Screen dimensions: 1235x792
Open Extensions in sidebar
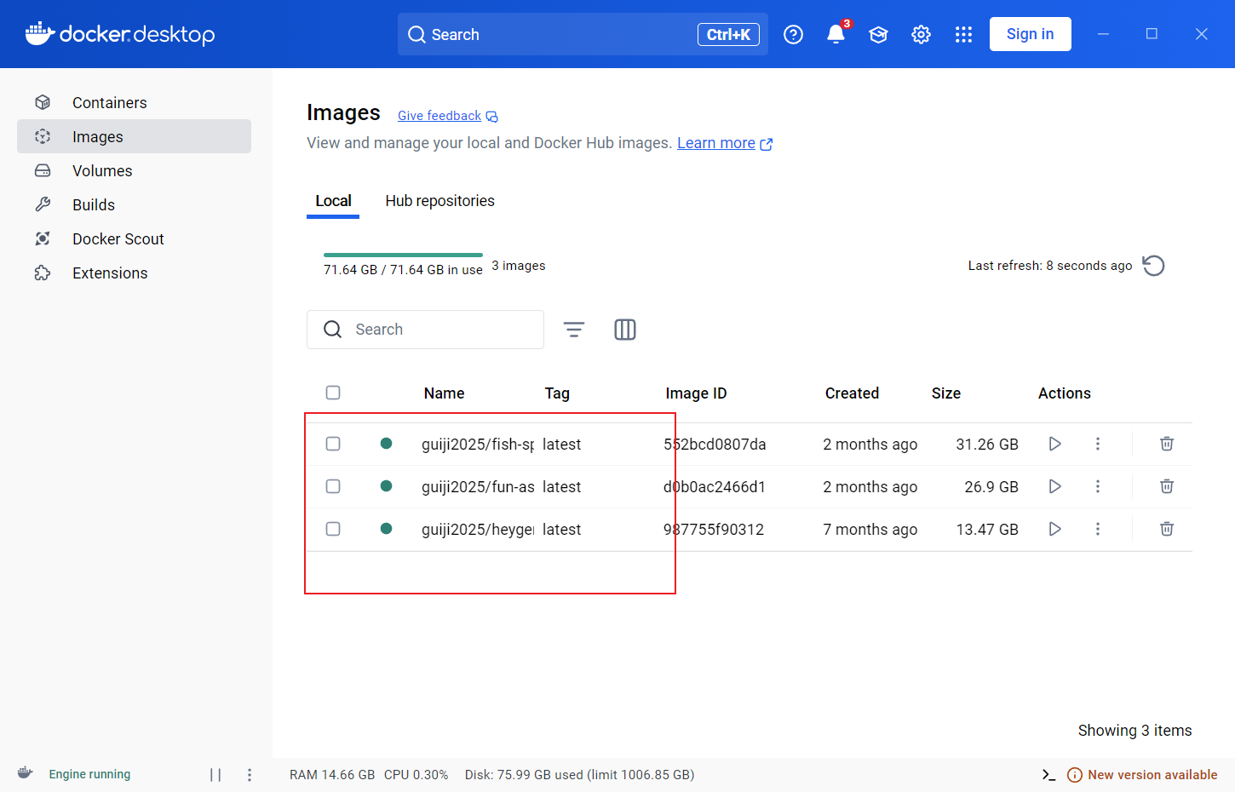(134, 273)
